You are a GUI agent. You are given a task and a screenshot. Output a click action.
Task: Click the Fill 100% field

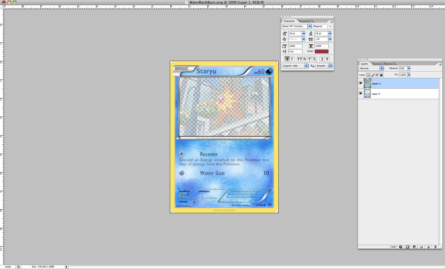point(403,75)
